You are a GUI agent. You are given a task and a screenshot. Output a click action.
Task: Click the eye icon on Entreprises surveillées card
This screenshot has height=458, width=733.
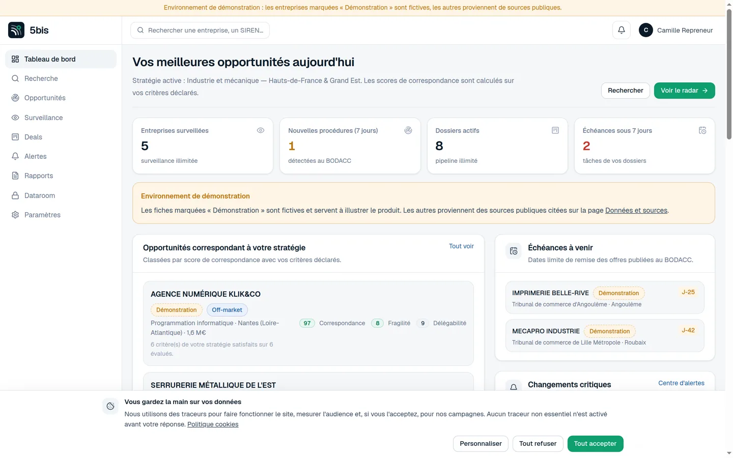261,130
